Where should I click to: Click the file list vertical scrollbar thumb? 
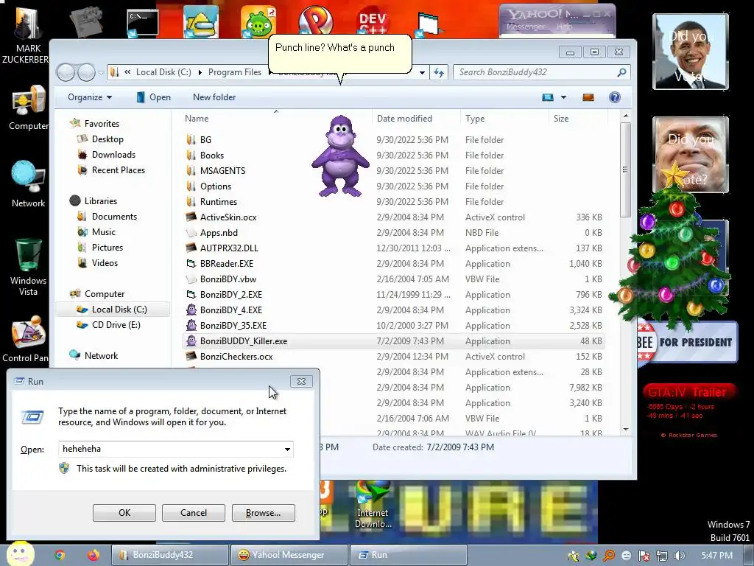625,170
